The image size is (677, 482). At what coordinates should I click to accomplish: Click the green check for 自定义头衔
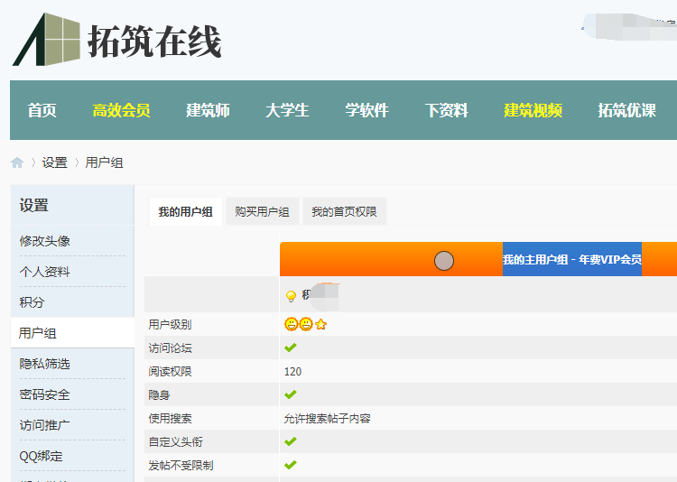pyautogui.click(x=291, y=441)
